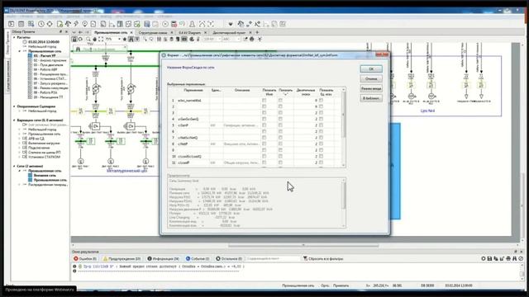Toggle Показать Имя checkbox in row 10

264,156
